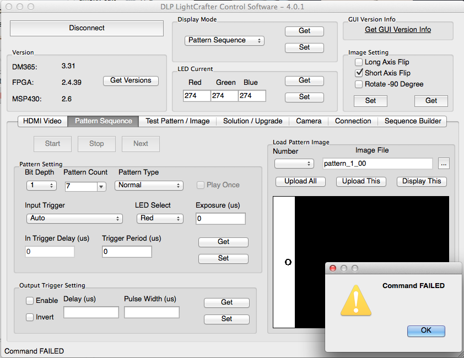This screenshot has height=358, width=464.
Task: Click the Red LED current field
Action: click(197, 96)
